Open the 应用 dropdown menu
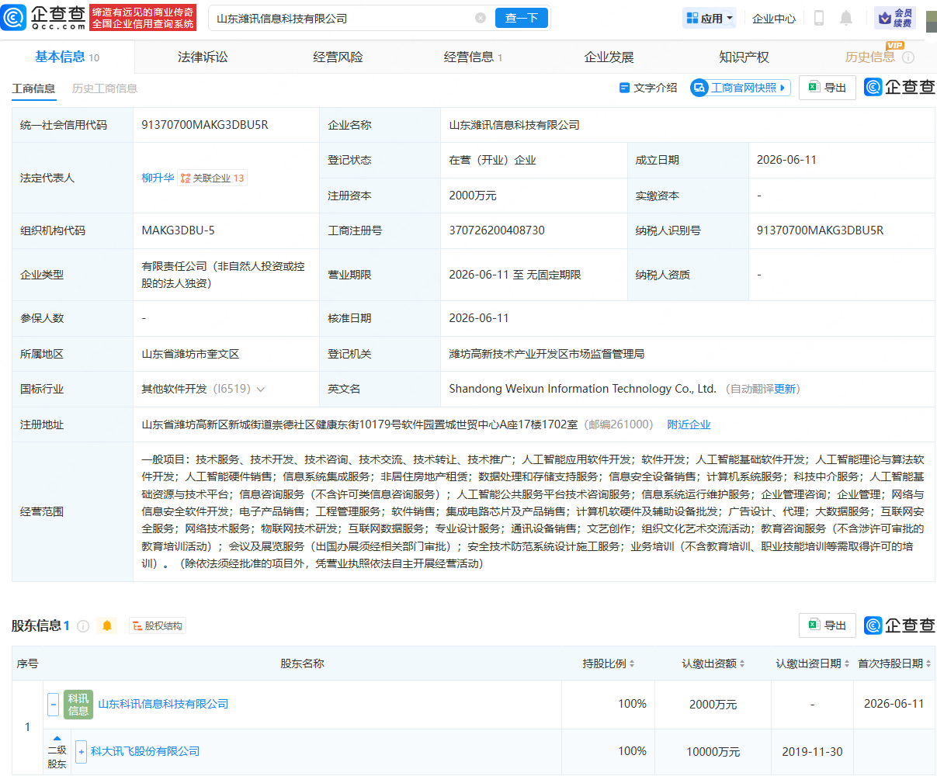This screenshot has width=937, height=776. click(x=710, y=18)
